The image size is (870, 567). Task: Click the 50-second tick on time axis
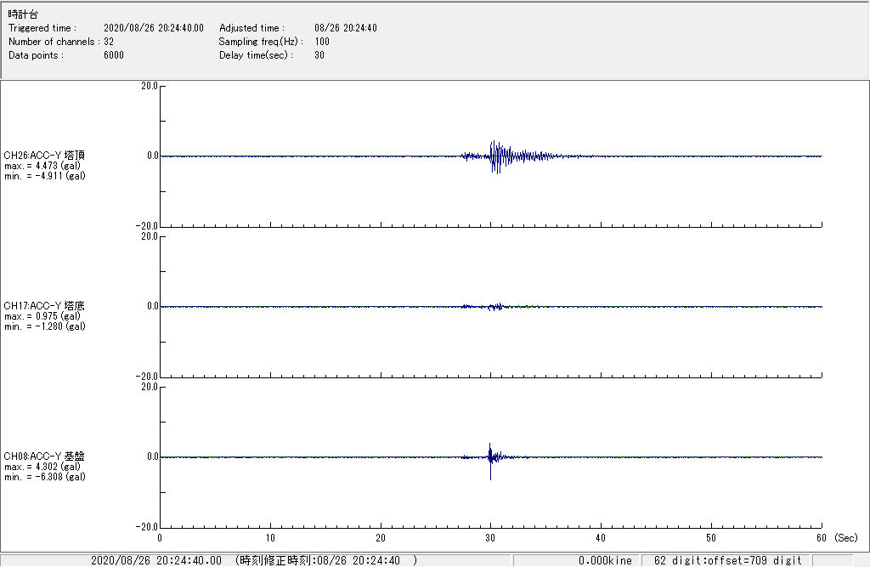[711, 538]
